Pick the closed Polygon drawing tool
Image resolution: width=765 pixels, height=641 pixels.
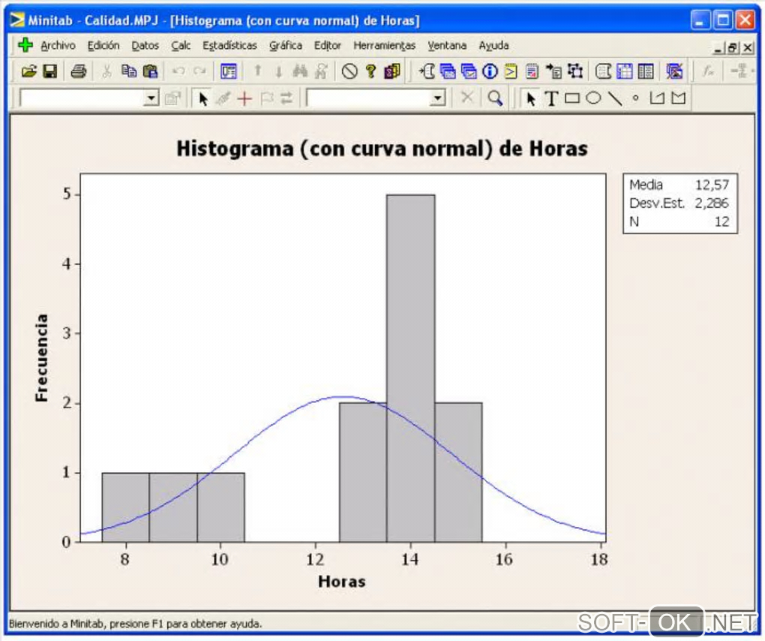click(x=678, y=98)
